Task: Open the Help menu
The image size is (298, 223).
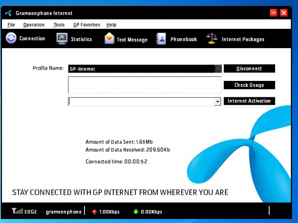Action: pos(111,25)
